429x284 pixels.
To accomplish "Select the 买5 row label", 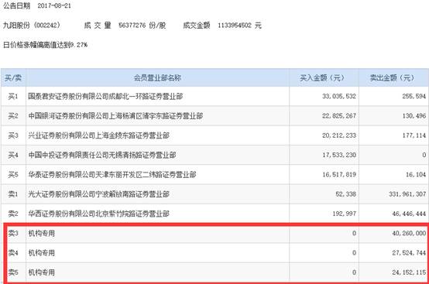I will 13,174.
